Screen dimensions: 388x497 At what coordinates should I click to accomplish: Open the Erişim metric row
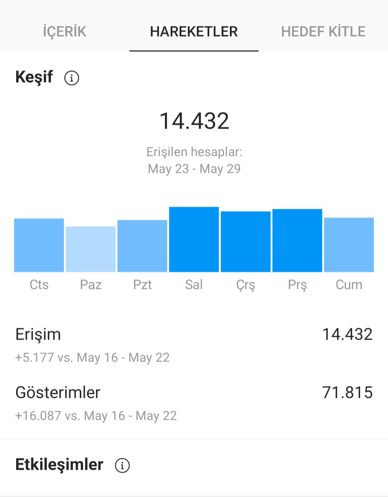(x=194, y=345)
